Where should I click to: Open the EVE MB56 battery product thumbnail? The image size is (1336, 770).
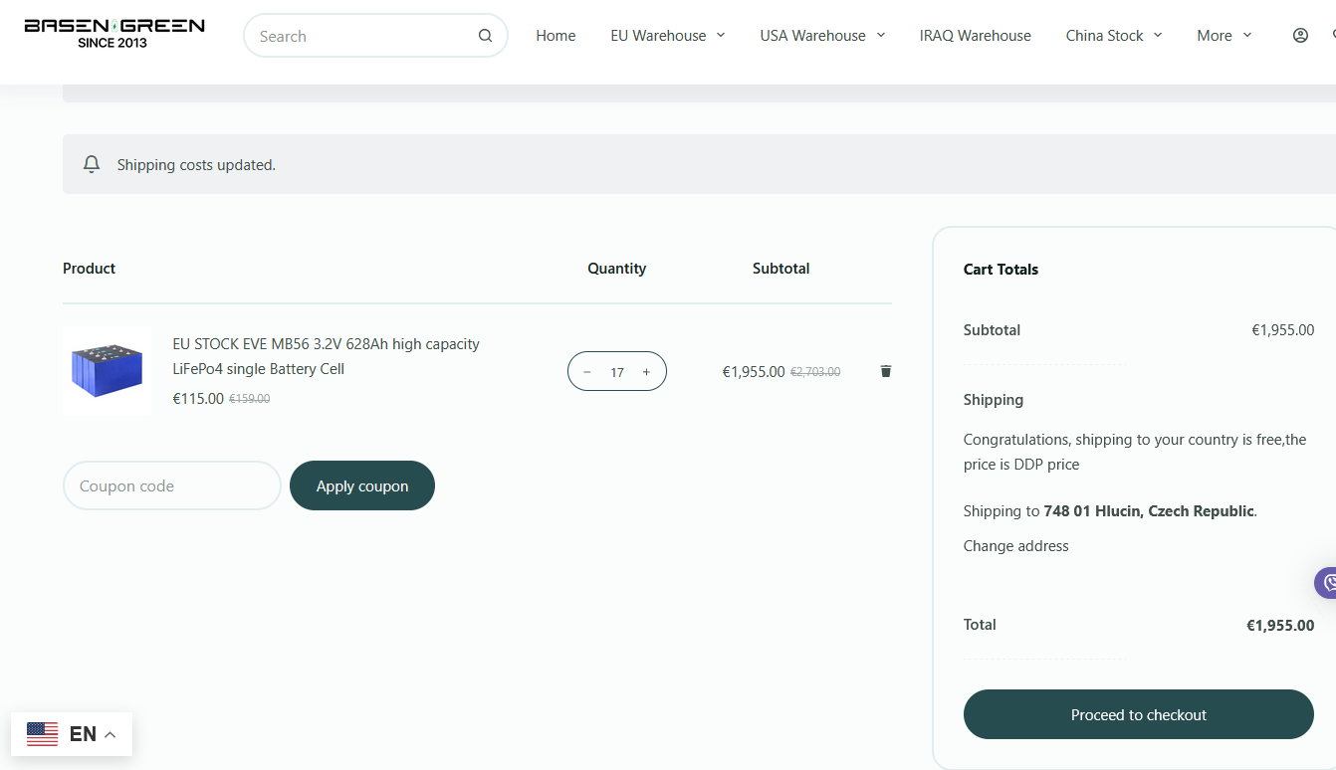[x=107, y=370]
